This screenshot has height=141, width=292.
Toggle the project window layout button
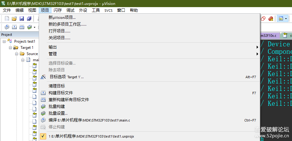281,18
